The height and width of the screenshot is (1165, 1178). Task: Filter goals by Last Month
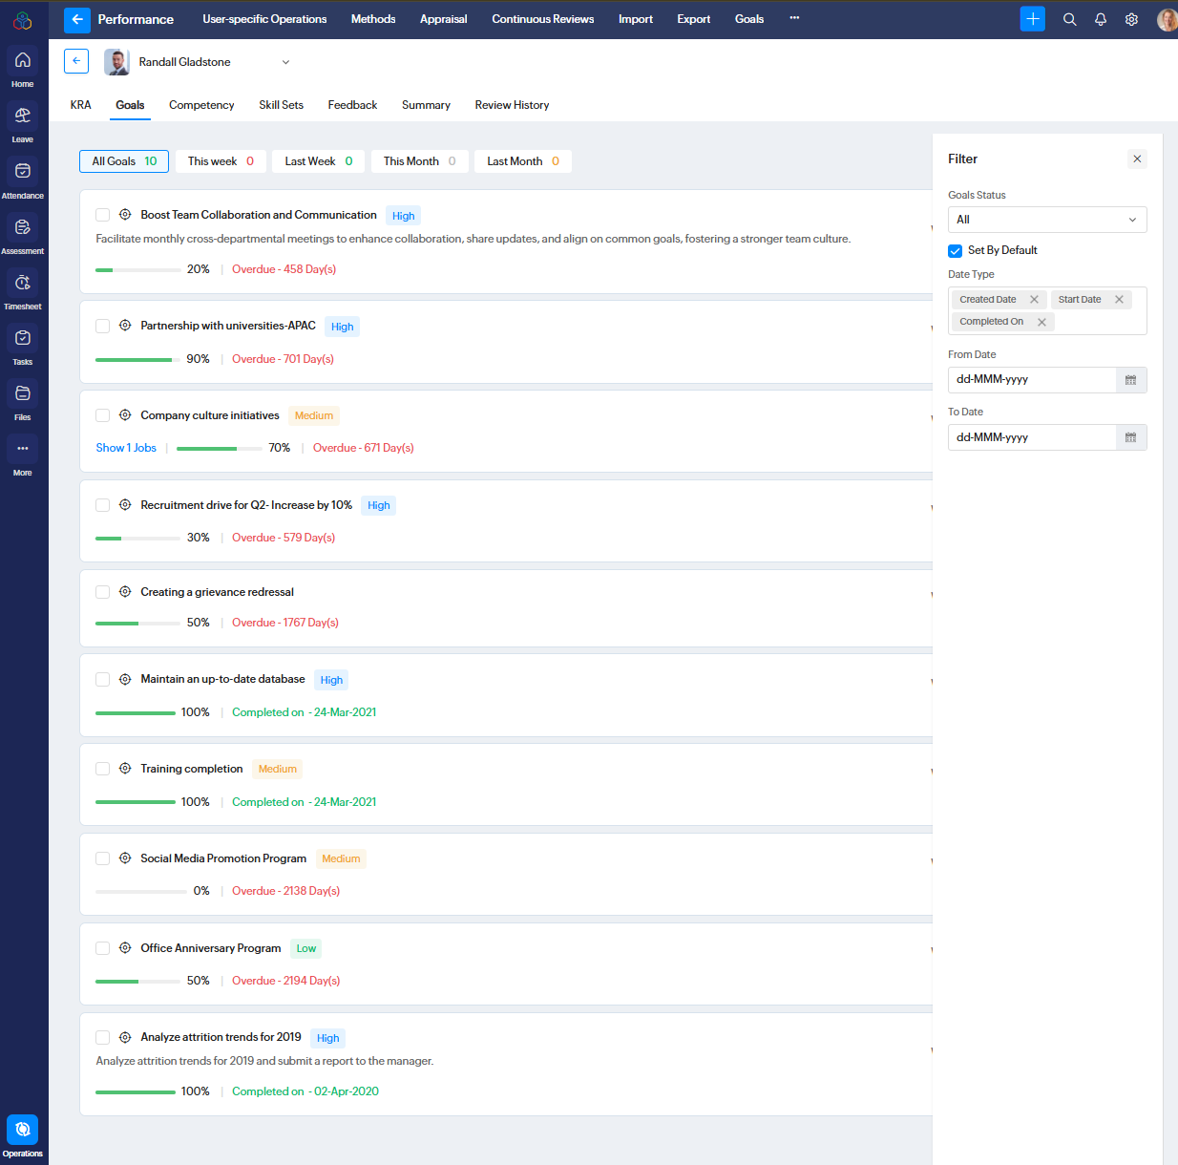pos(523,161)
